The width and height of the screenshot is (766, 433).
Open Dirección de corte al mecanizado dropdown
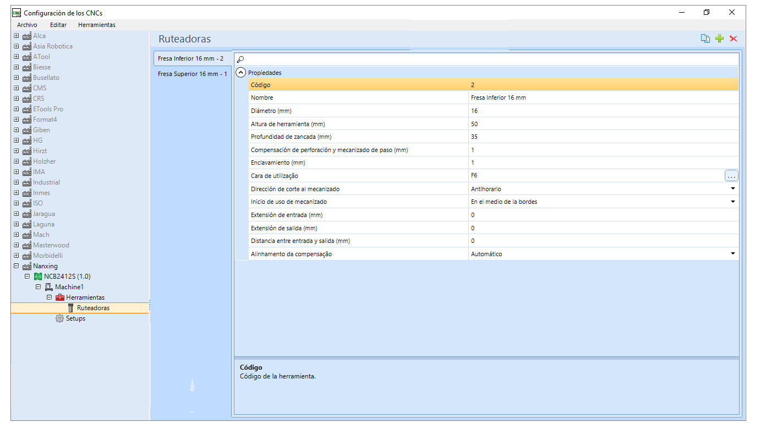[732, 189]
